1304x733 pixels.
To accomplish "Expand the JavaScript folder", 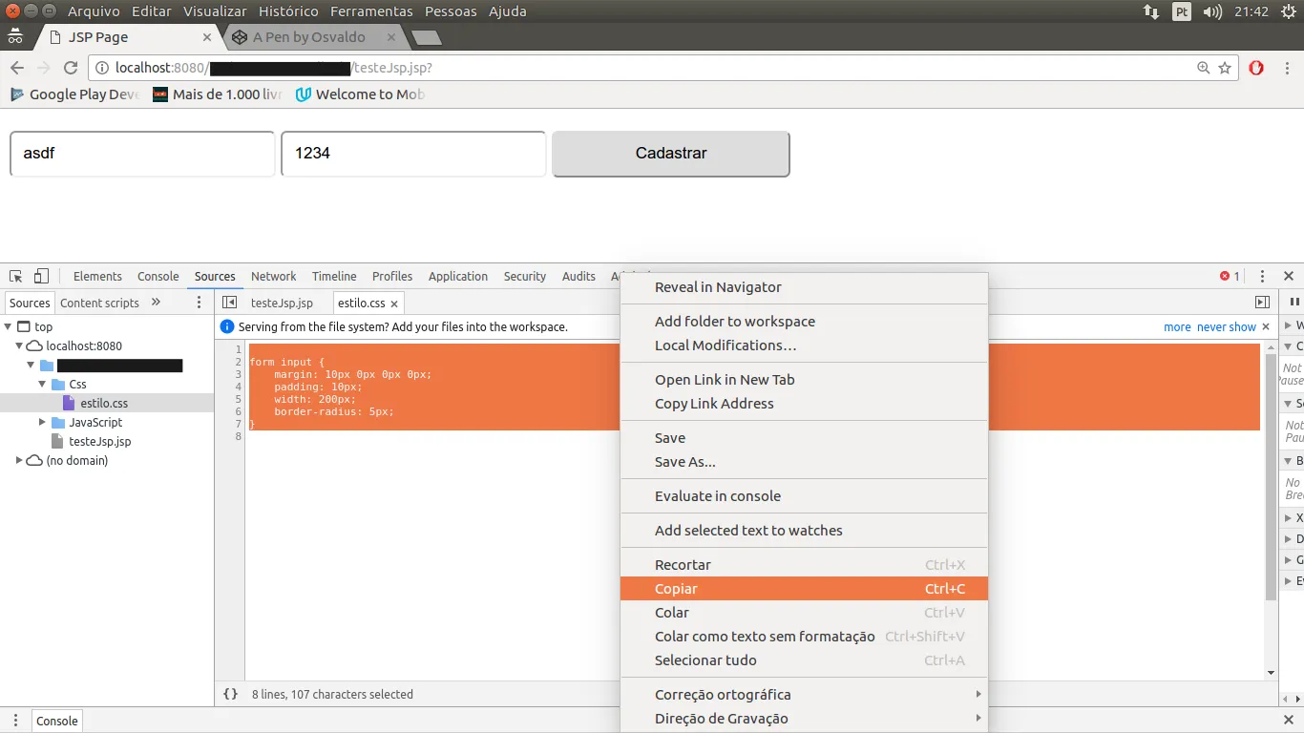I will tap(43, 423).
